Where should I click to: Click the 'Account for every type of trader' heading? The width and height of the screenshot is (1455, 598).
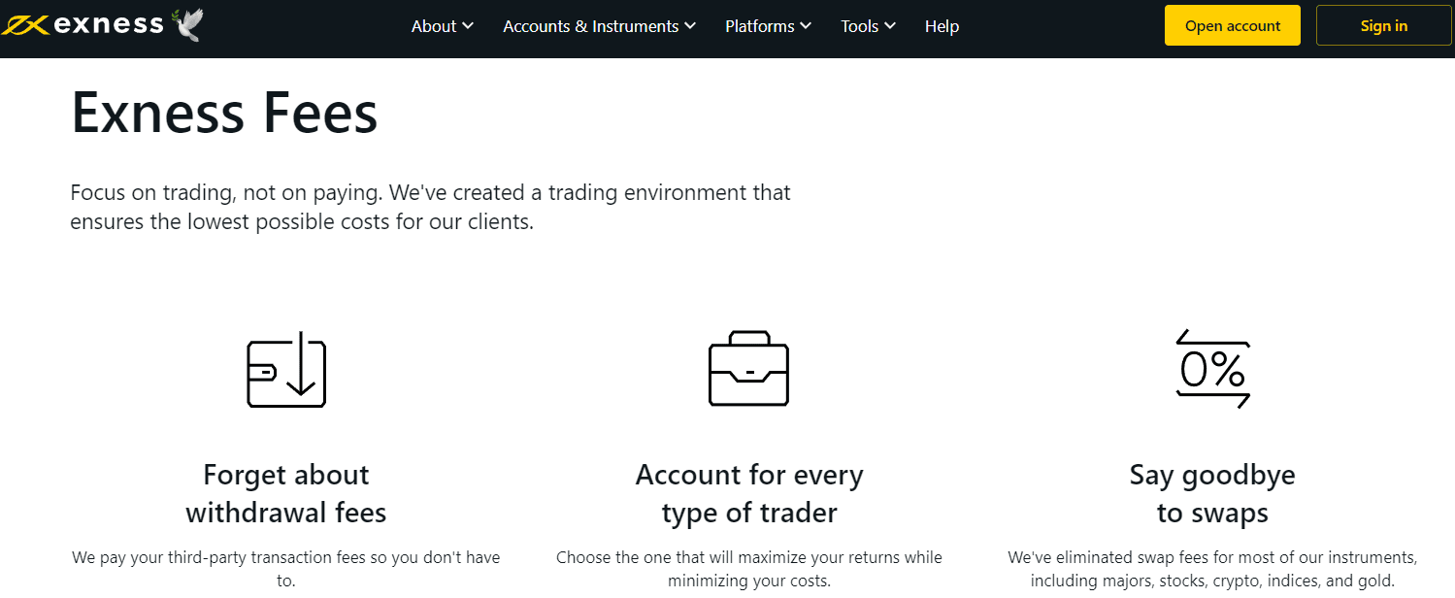point(748,493)
